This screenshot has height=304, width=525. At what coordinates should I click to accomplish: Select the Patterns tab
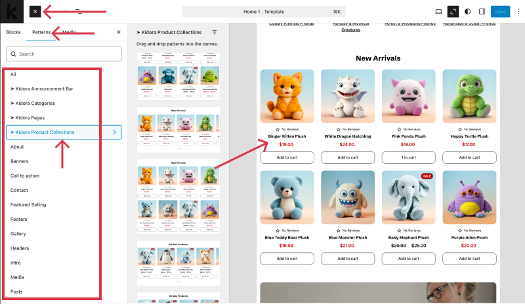tap(41, 32)
